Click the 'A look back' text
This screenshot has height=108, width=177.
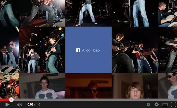(x=91, y=50)
